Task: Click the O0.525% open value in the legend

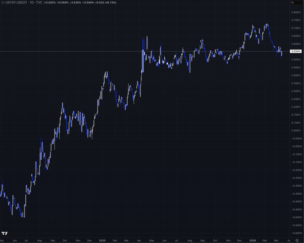Action: pyautogui.click(x=50, y=2)
